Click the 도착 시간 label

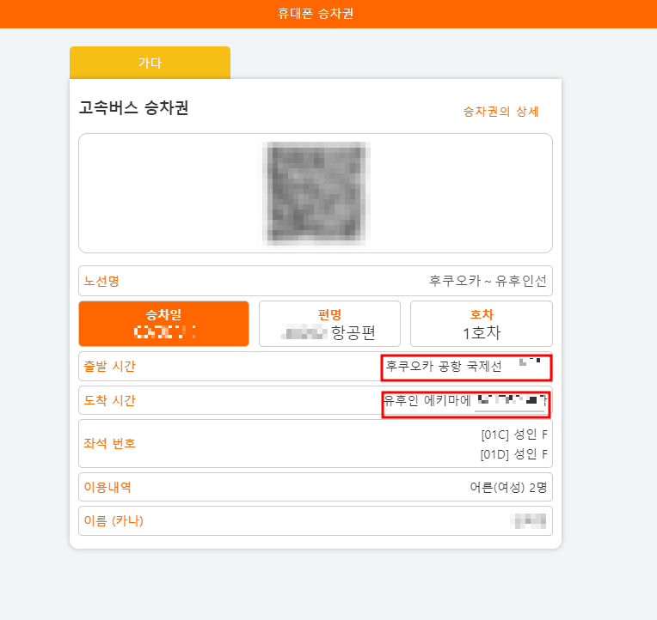[109, 401]
